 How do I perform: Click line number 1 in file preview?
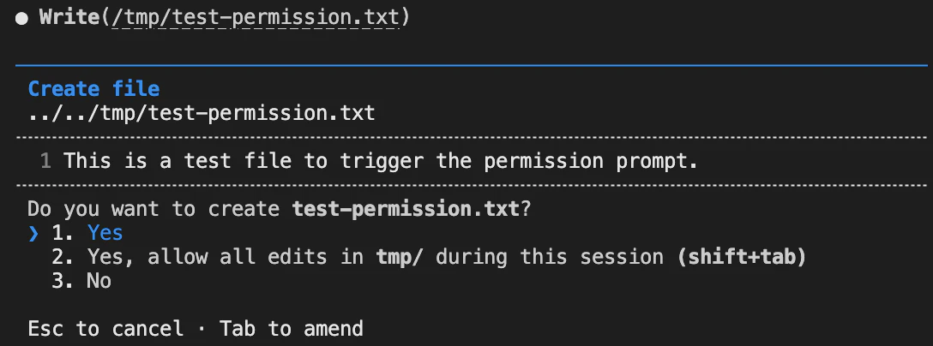tap(45, 161)
